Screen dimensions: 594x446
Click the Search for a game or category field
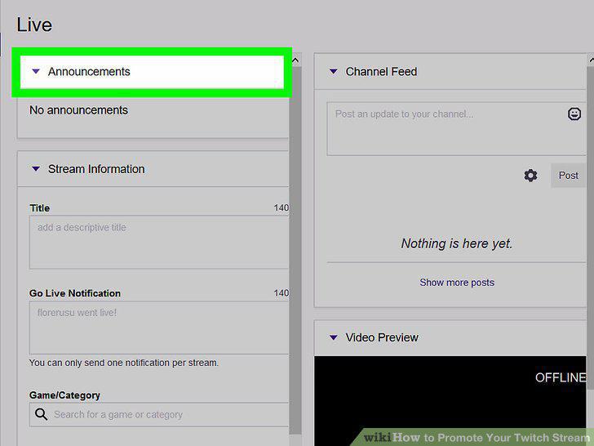(x=159, y=414)
